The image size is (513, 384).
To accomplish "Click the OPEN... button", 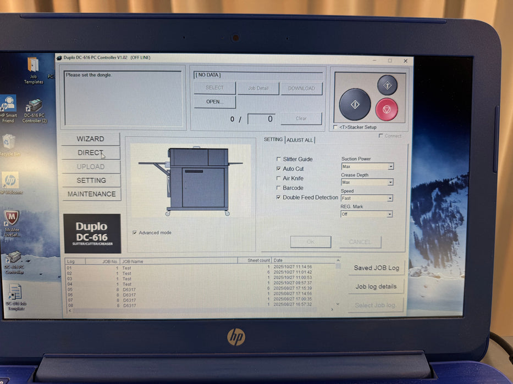I will pos(214,102).
